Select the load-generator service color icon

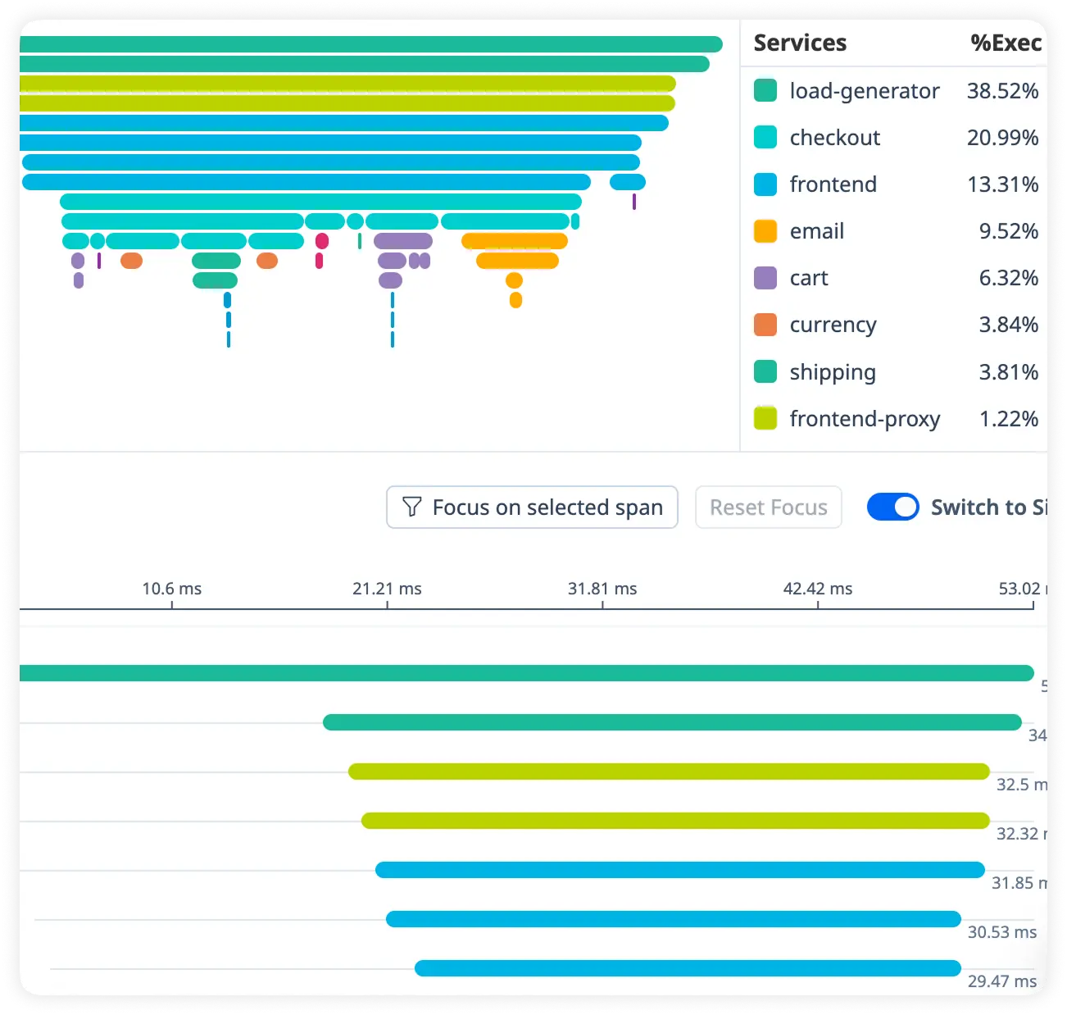coord(765,91)
